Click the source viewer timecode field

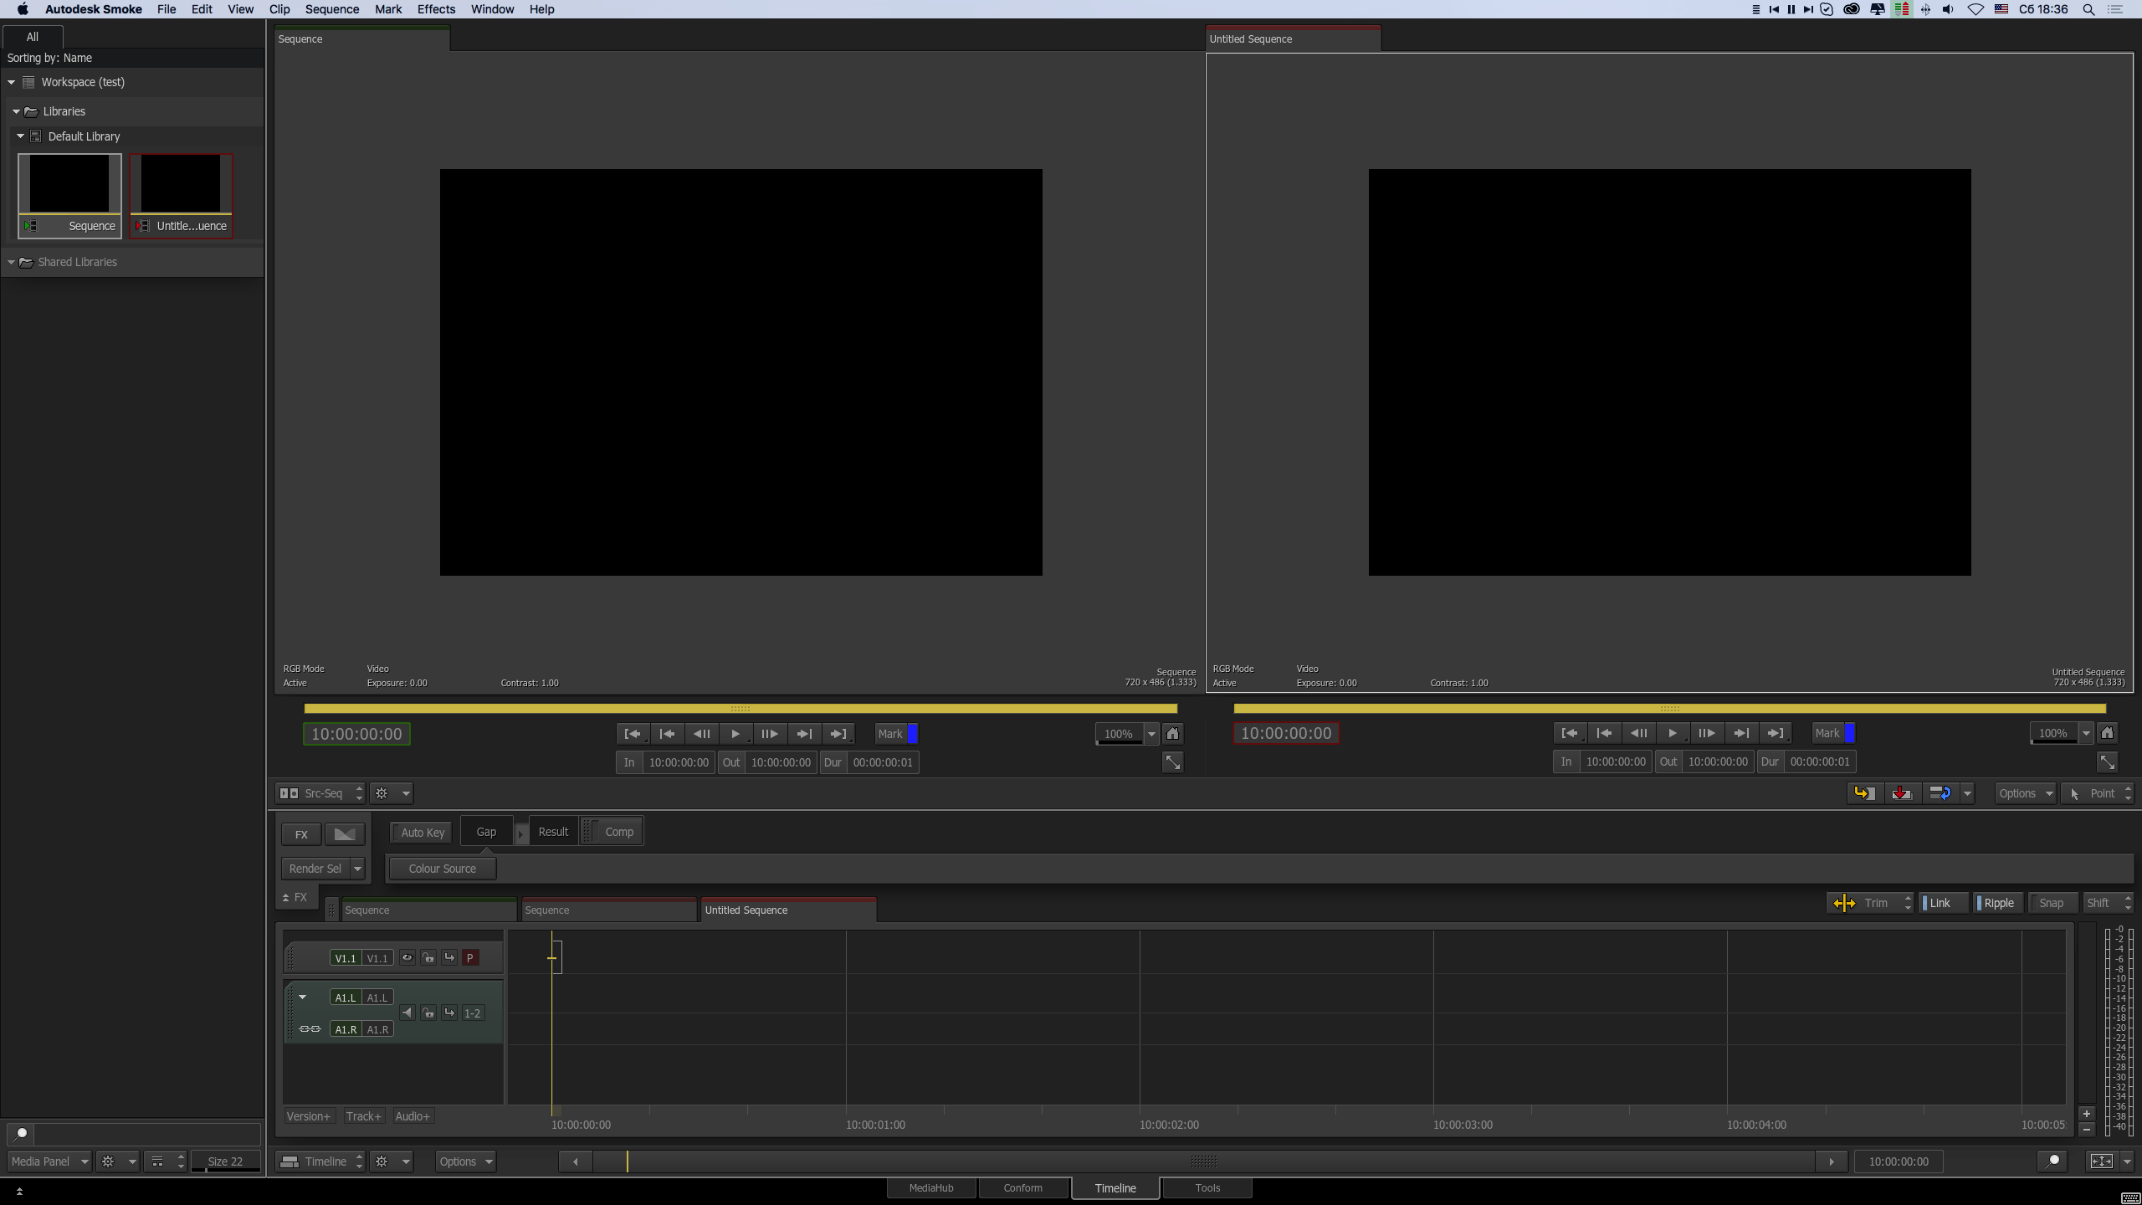pos(356,734)
